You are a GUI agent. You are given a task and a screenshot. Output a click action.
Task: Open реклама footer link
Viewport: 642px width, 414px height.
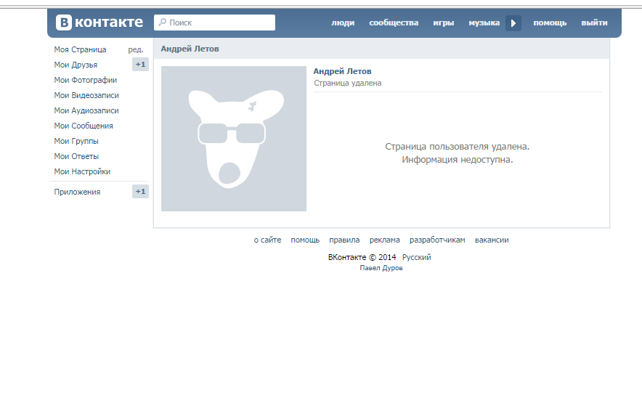[384, 240]
